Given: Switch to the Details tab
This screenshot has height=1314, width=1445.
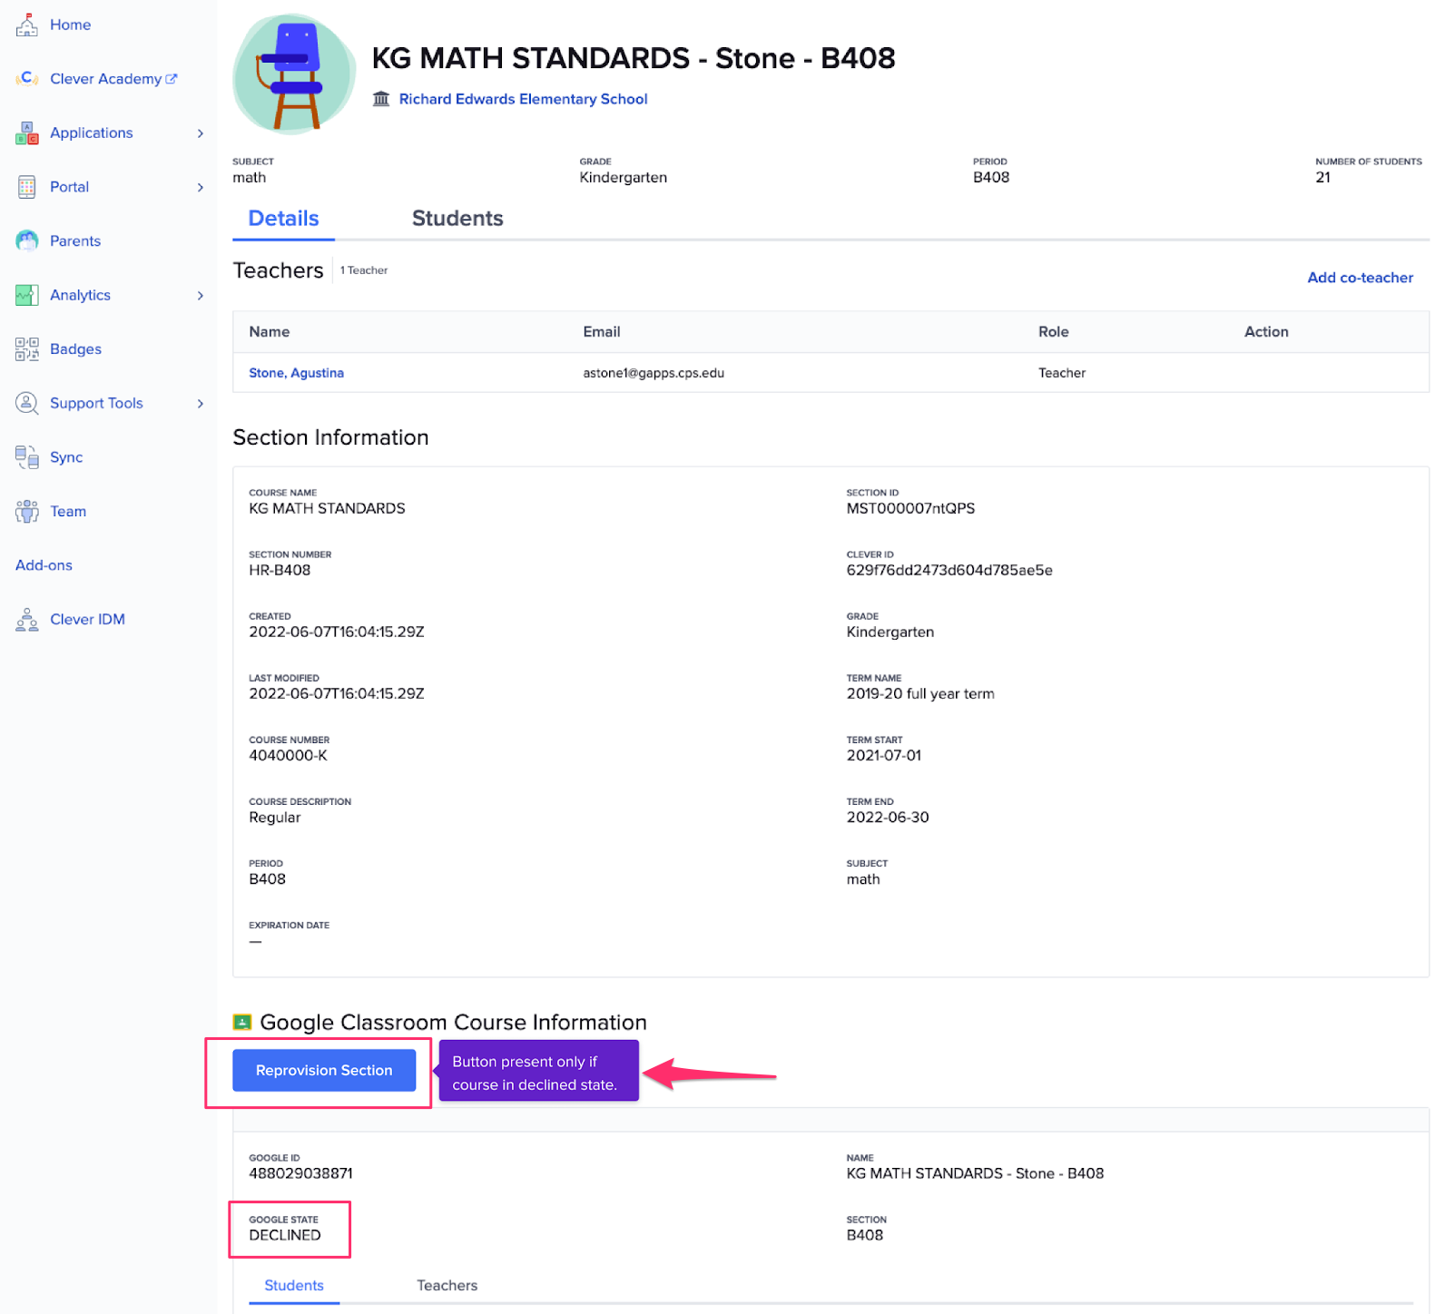Looking at the screenshot, I should (x=283, y=219).
